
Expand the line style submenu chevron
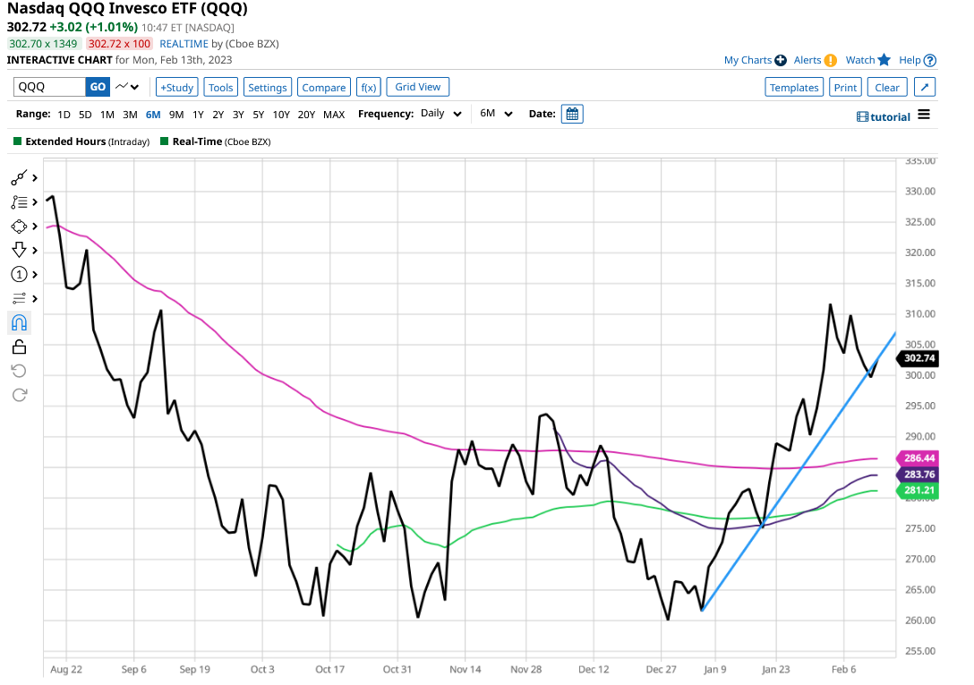(x=35, y=298)
